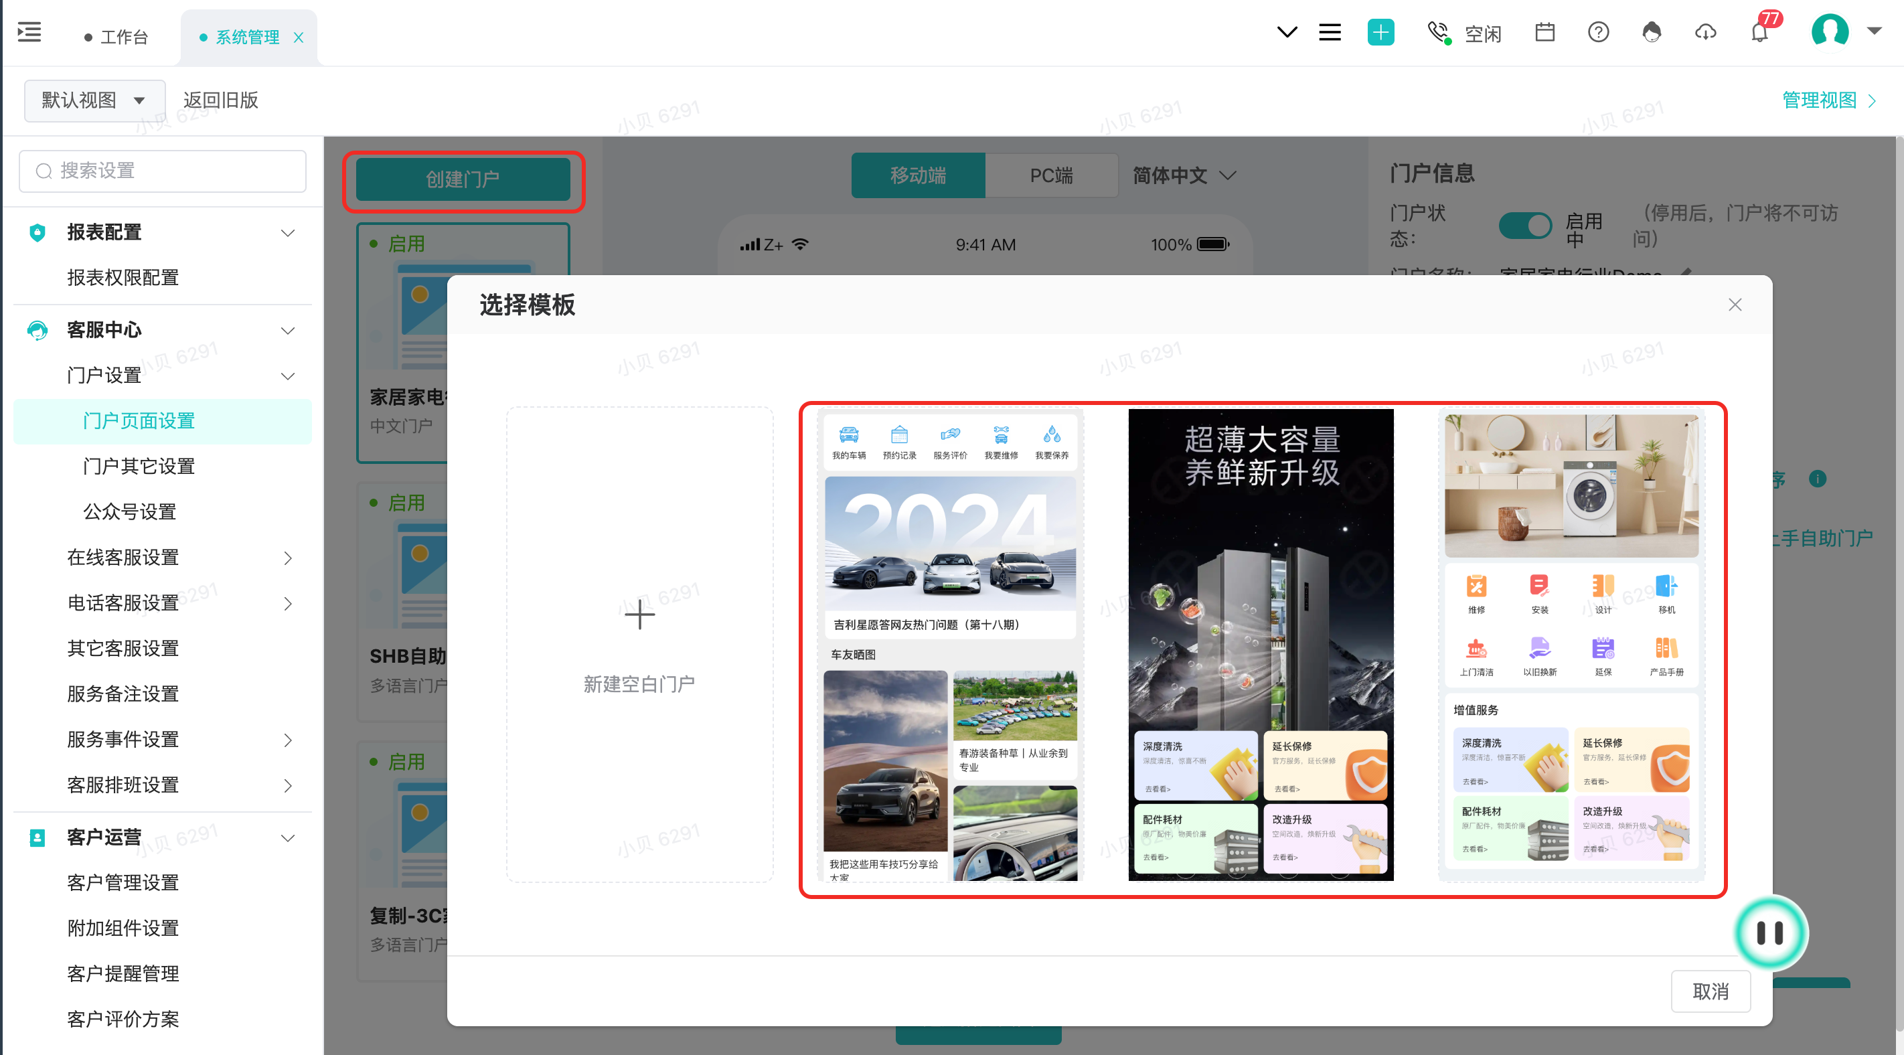This screenshot has height=1055, width=1904.
Task: Expand 客服排班设置 submenu
Action: click(x=287, y=786)
